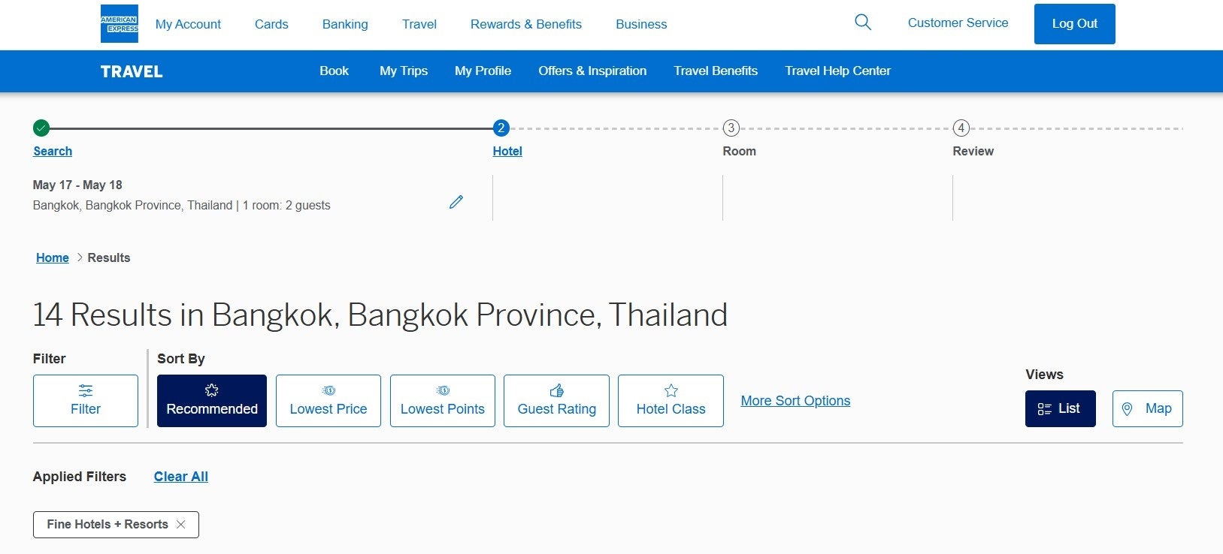Sort results by Lowest Points
1223x554 pixels.
tap(443, 401)
